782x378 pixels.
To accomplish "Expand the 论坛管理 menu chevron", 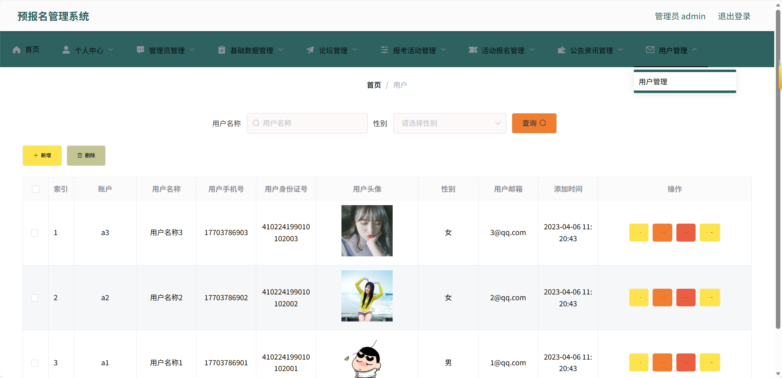I will 355,50.
